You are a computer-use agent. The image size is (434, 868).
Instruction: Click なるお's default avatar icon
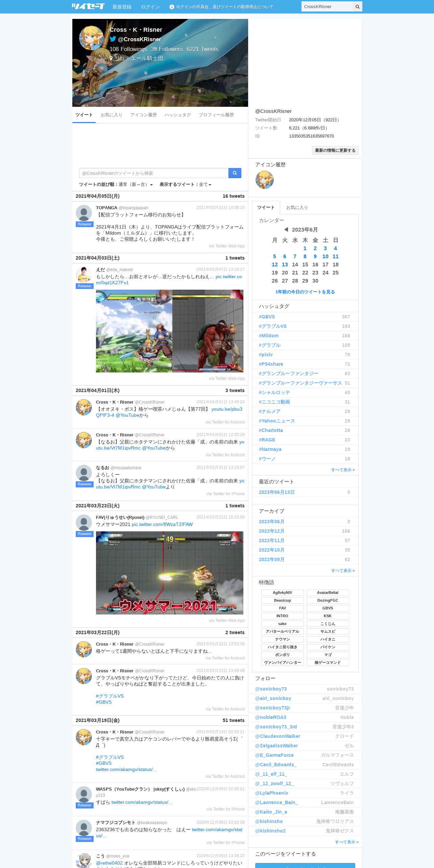click(x=84, y=473)
